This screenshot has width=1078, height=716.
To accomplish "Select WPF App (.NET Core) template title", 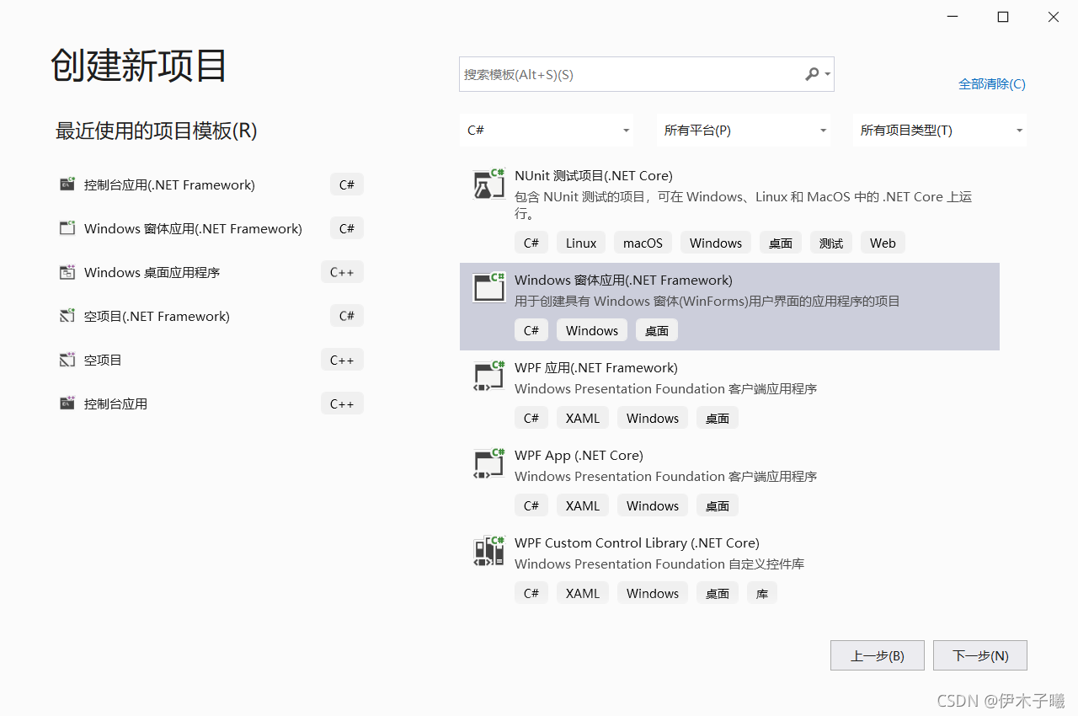I will [x=579, y=456].
